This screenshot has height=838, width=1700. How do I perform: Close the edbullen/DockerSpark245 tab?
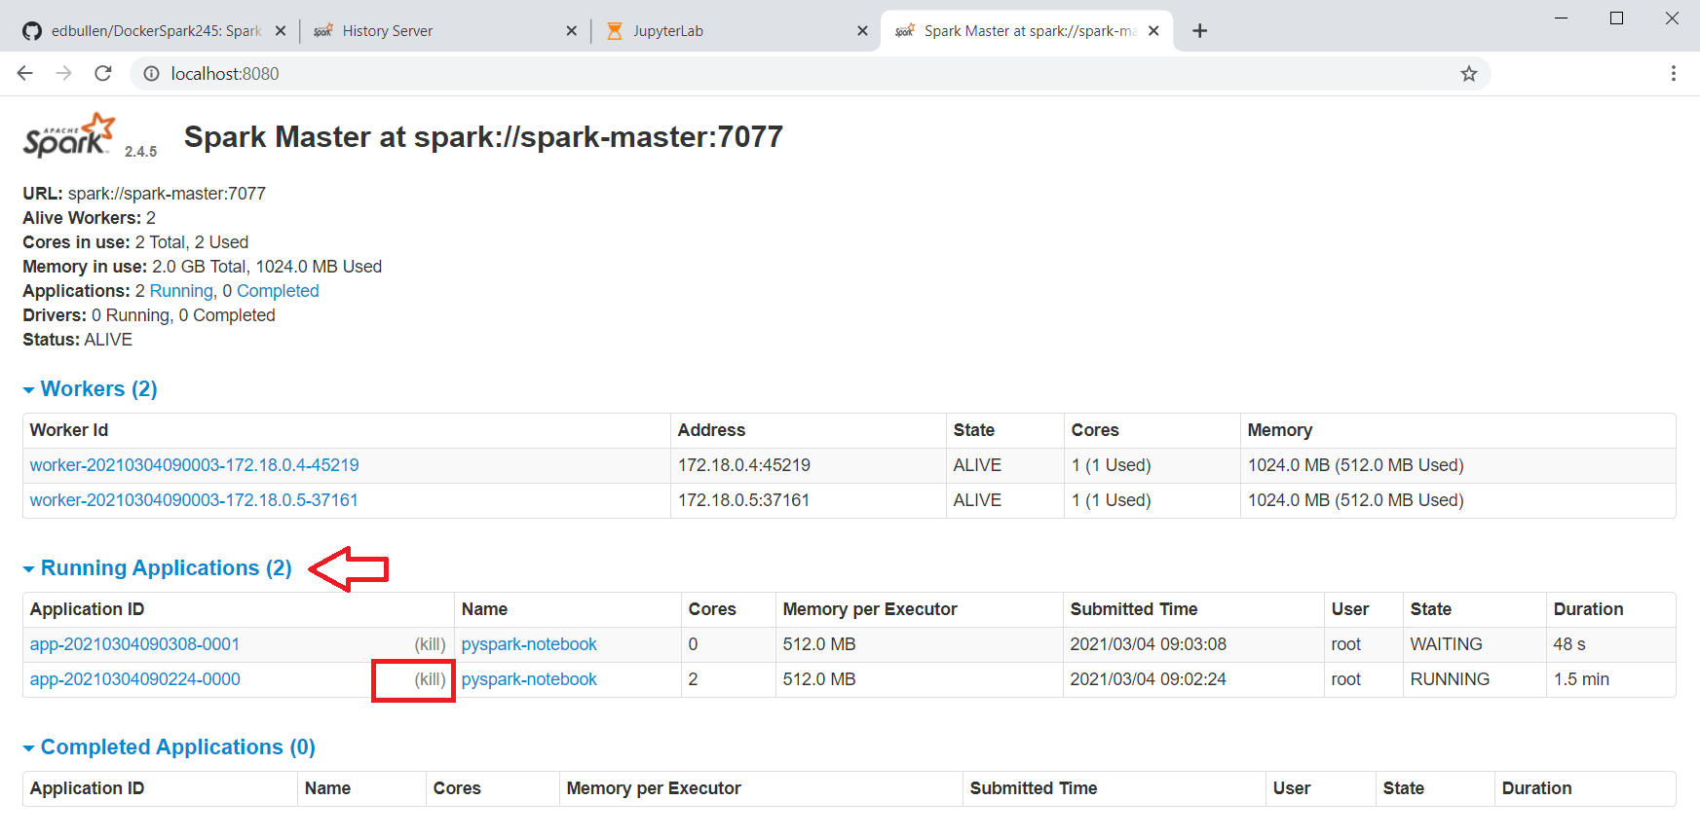pyautogui.click(x=281, y=31)
